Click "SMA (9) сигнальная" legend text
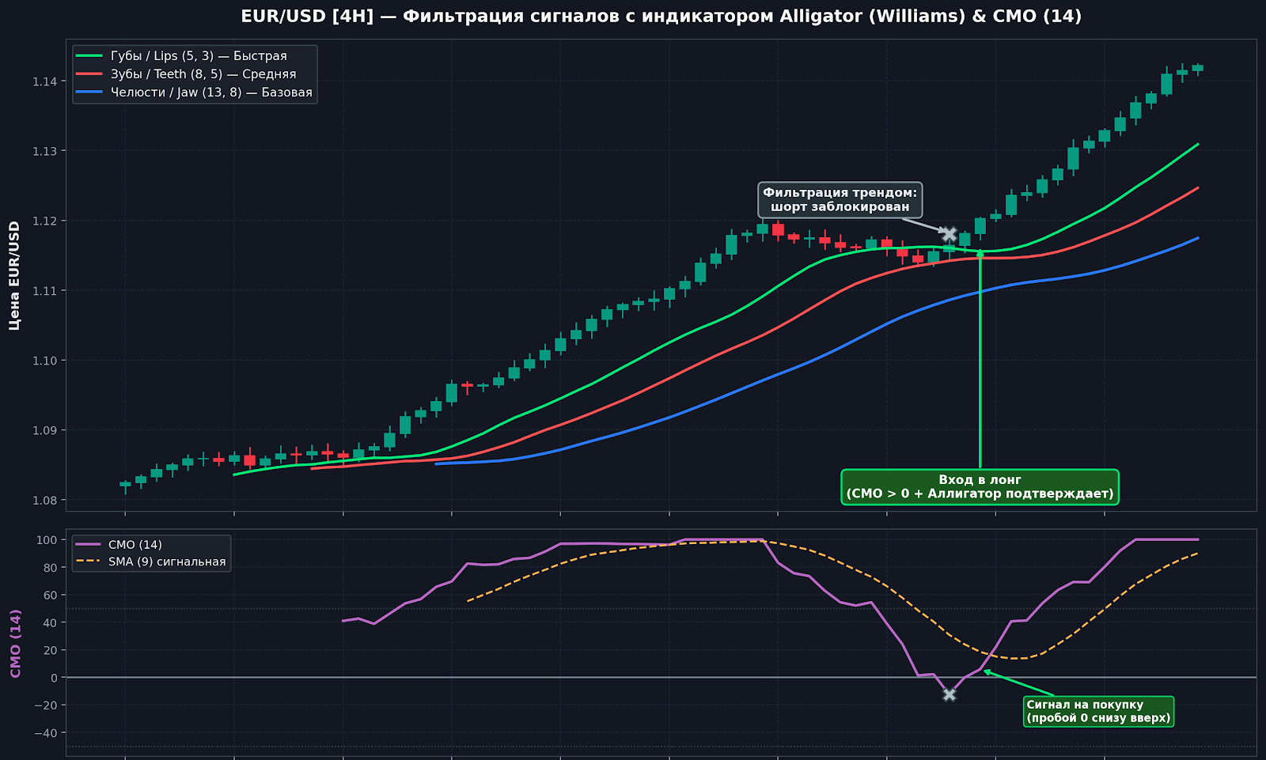This screenshot has width=1266, height=760. (x=167, y=562)
